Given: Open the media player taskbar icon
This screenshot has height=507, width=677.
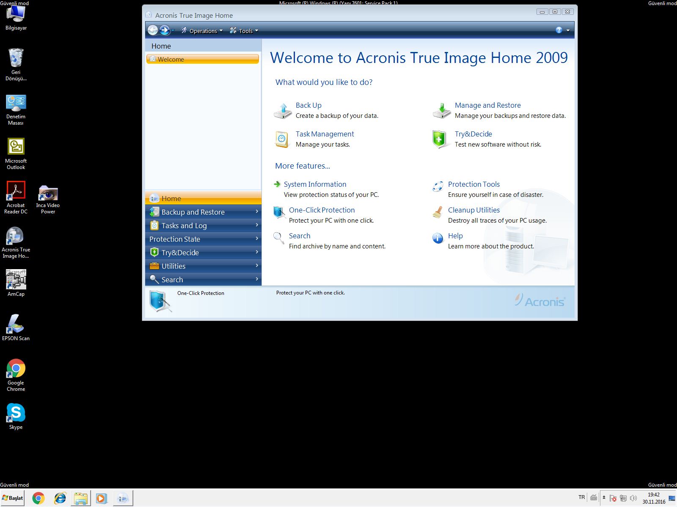Looking at the screenshot, I should [101, 498].
